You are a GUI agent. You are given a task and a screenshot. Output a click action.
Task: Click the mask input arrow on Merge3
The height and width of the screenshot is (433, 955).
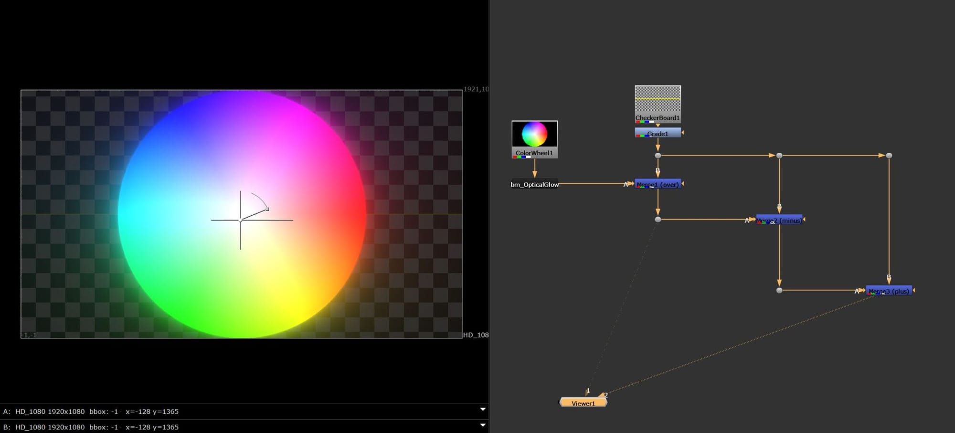914,290
